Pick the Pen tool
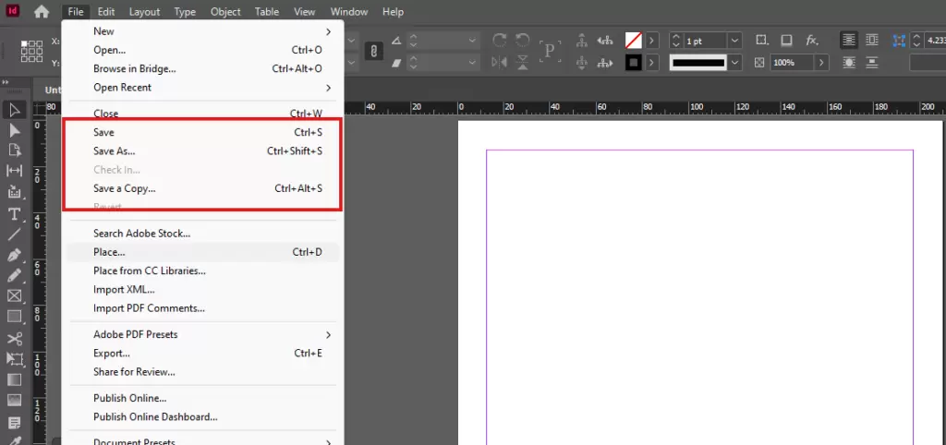 coord(15,255)
